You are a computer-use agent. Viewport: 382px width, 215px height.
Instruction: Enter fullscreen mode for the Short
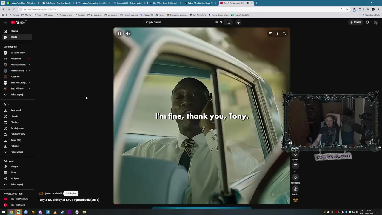[285, 34]
